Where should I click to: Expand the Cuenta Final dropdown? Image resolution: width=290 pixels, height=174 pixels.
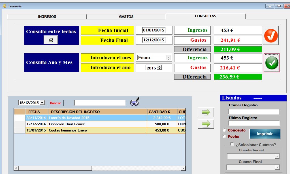click(x=277, y=168)
